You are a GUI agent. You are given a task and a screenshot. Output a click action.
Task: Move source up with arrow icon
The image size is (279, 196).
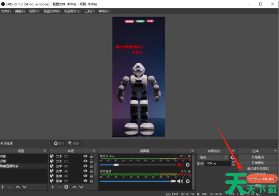pos(74,187)
